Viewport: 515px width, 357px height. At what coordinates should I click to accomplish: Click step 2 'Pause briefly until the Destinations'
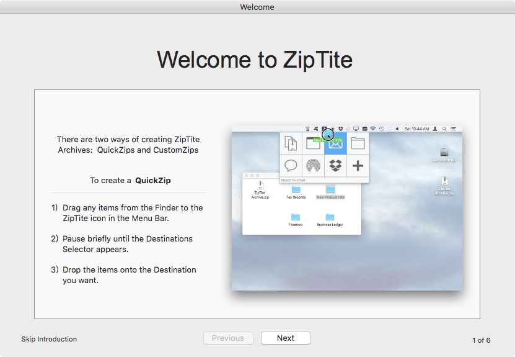122,244
